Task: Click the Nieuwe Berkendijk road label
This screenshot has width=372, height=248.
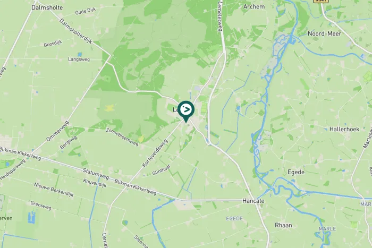Action: [x=54, y=190]
